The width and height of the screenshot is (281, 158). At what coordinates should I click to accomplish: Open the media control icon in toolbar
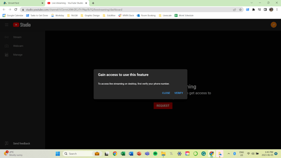[x=259, y=10]
